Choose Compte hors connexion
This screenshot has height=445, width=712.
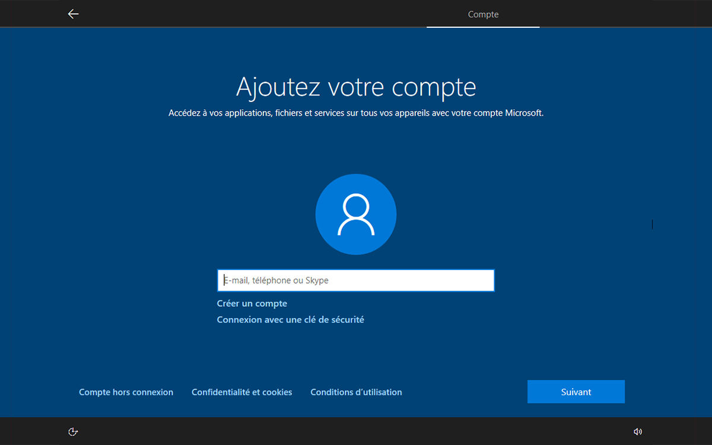(126, 392)
